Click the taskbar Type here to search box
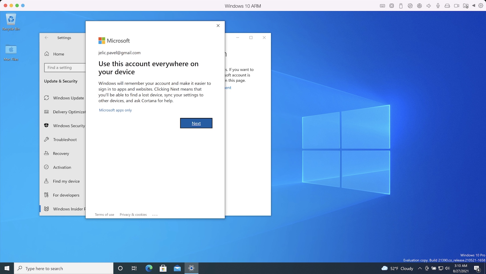Screen dimensions: 486x274 coord(64,268)
